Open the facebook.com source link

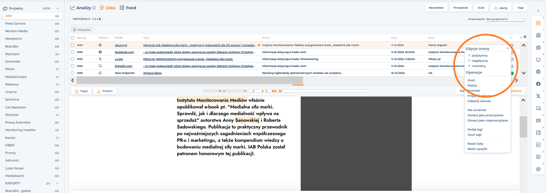click(x=124, y=52)
